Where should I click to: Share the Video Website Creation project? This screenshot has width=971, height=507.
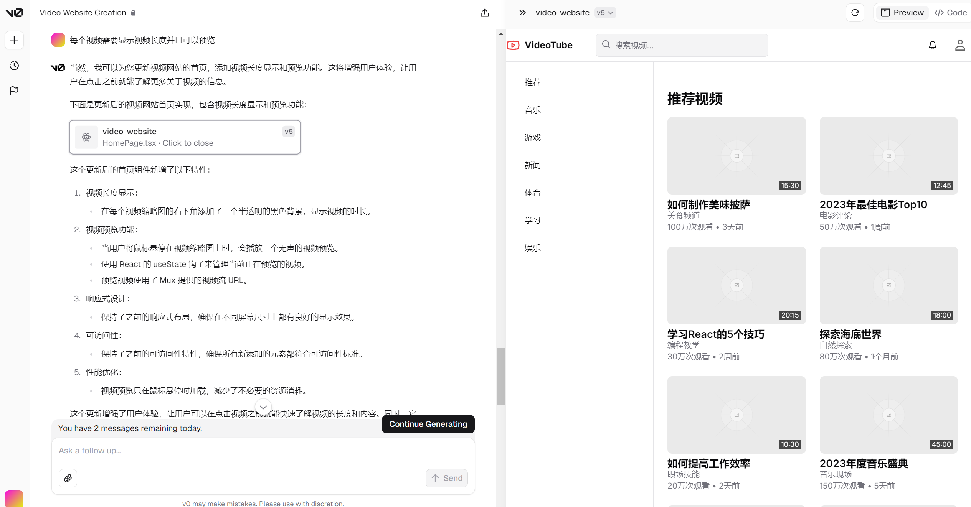point(484,13)
